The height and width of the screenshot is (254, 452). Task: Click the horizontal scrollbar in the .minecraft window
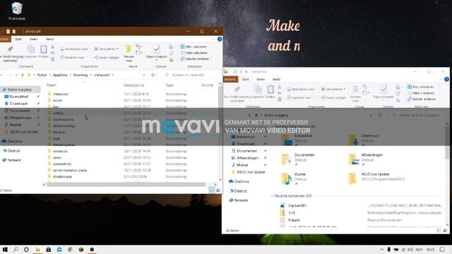tap(126, 184)
